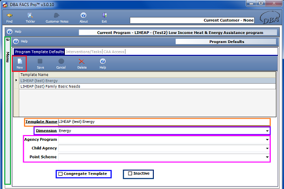Open the Tickler tool
The height and width of the screenshot is (189, 284).
30,18
